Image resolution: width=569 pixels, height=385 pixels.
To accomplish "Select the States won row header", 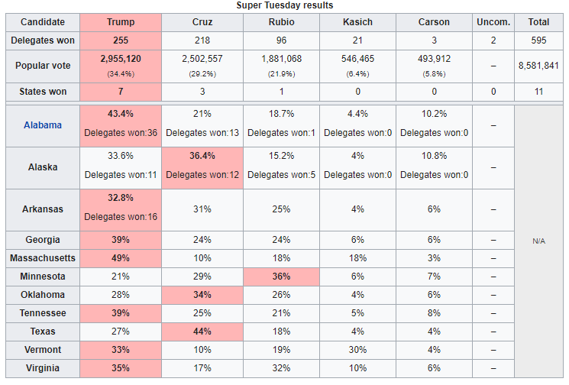I will [43, 92].
